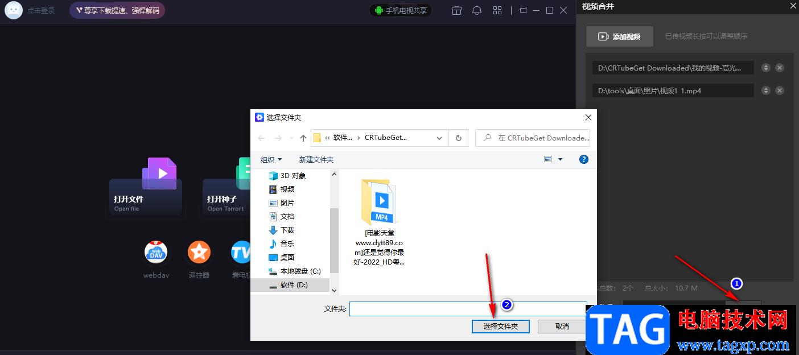The image size is (799, 355).
Task: Select the MP4 folder thumbnail 电影天堂
Action: point(379,222)
